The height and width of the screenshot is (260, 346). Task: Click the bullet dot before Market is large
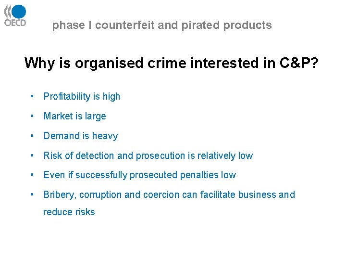[32, 116]
